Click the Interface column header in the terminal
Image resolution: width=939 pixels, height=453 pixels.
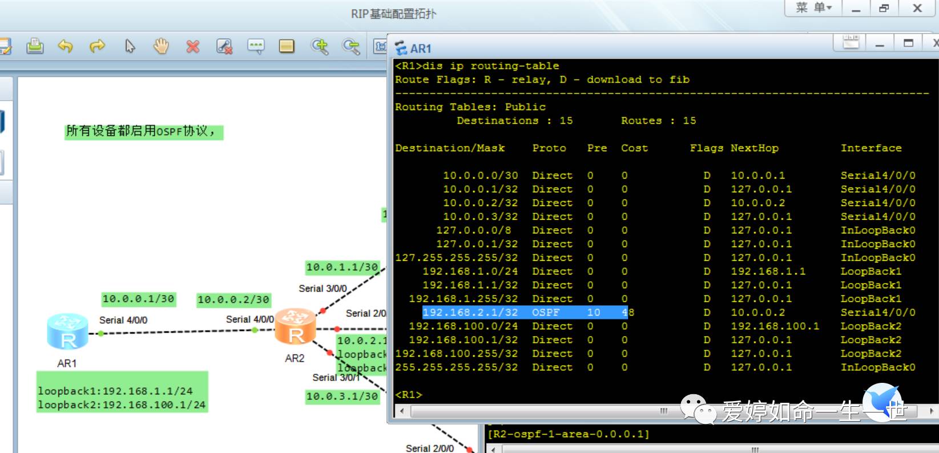871,148
